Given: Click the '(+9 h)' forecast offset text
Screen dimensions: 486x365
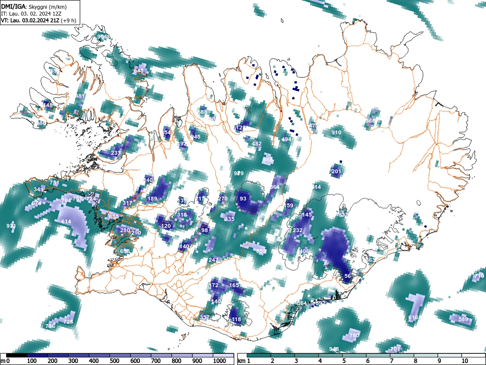Looking at the screenshot, I should click(x=68, y=21).
